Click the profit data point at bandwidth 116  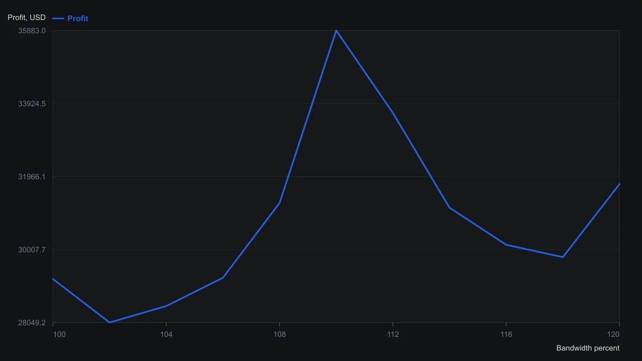pos(506,245)
